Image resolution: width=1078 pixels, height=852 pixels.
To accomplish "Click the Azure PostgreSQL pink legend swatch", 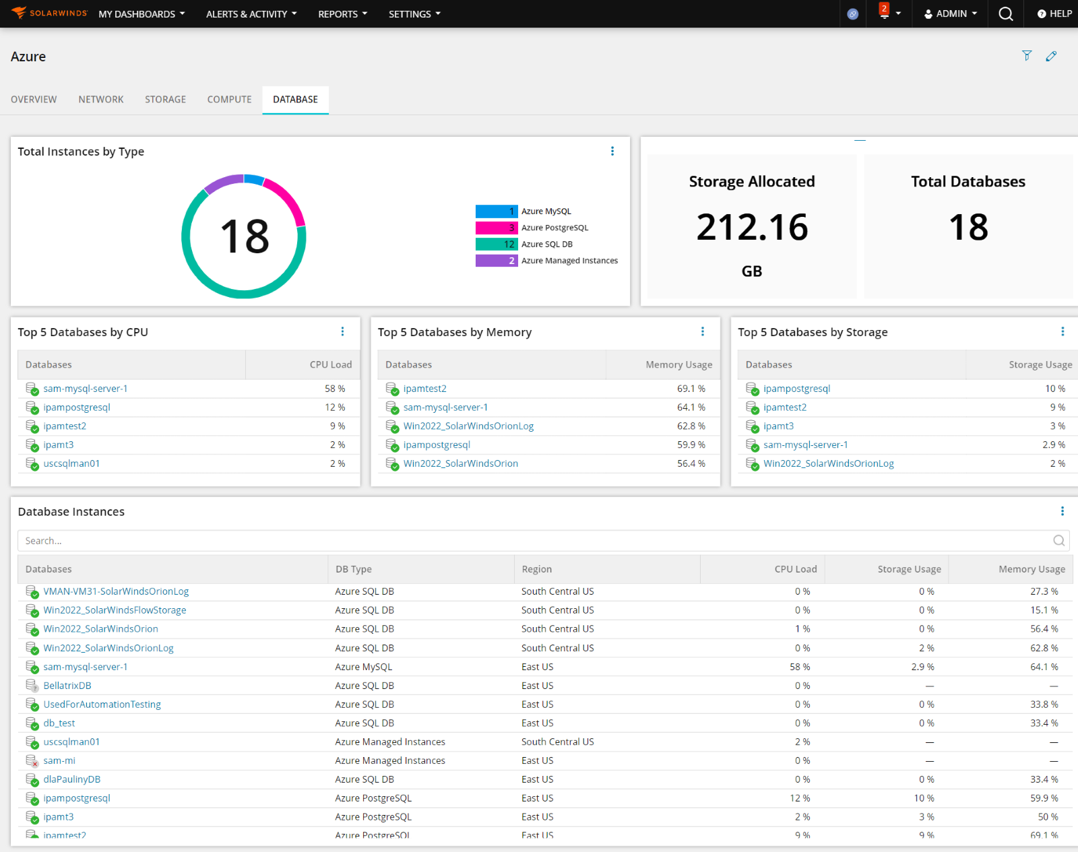I will coord(497,228).
